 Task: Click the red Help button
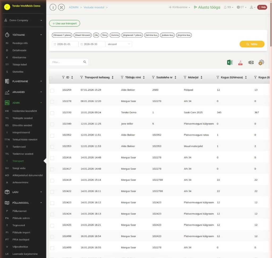262,7
